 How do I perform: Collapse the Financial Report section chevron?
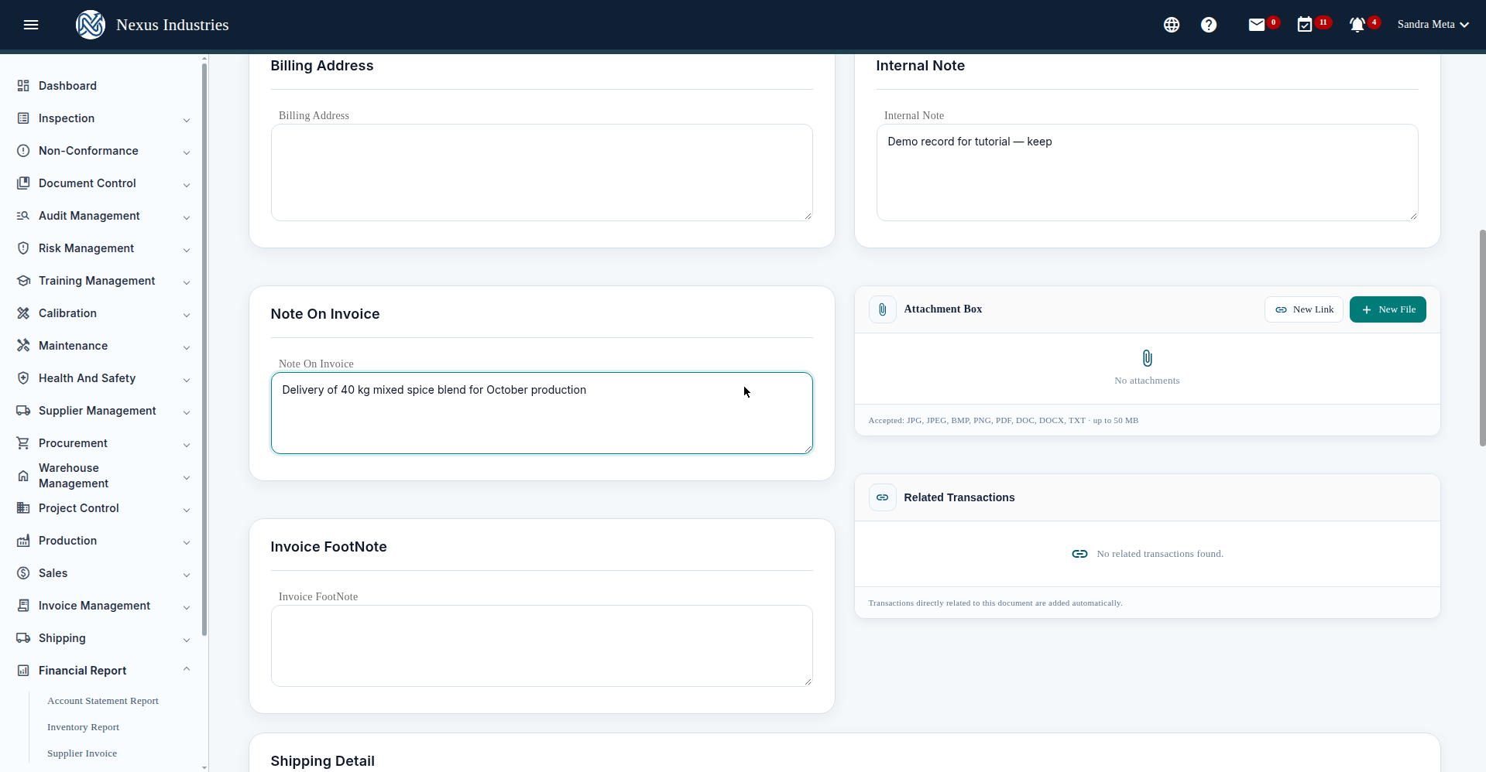tap(187, 669)
